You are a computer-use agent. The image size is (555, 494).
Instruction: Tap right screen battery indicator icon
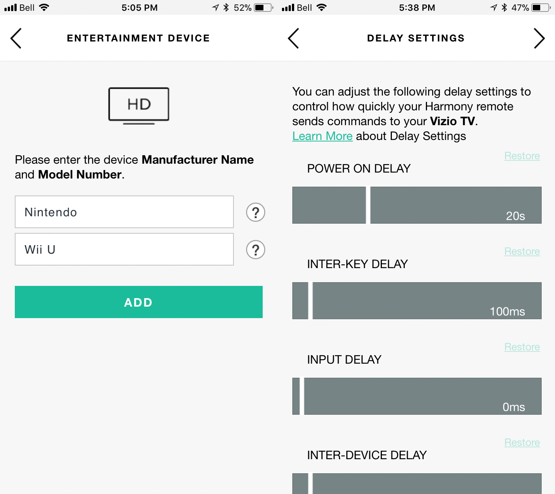pos(541,7)
